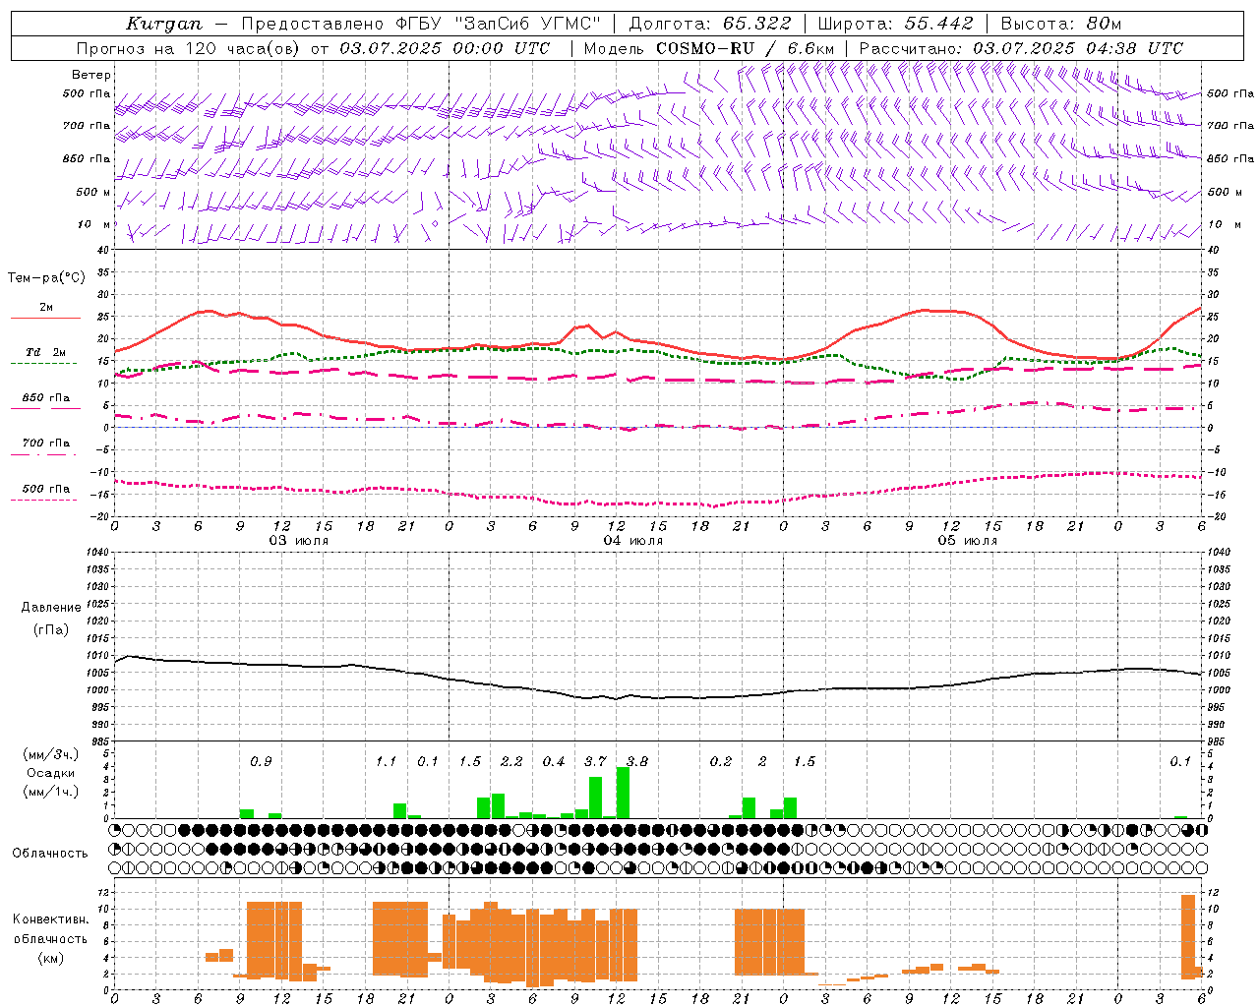Click the Давление pressure panel label
The image size is (1259, 1007).
point(51,608)
